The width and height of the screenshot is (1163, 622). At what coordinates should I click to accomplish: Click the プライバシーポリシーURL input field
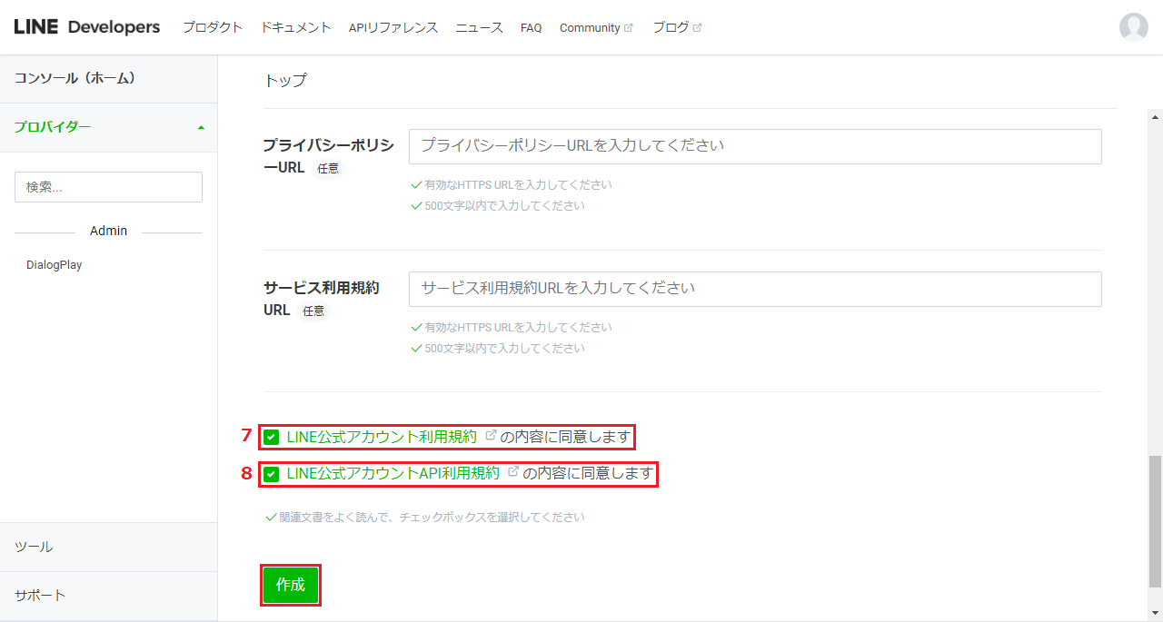755,146
